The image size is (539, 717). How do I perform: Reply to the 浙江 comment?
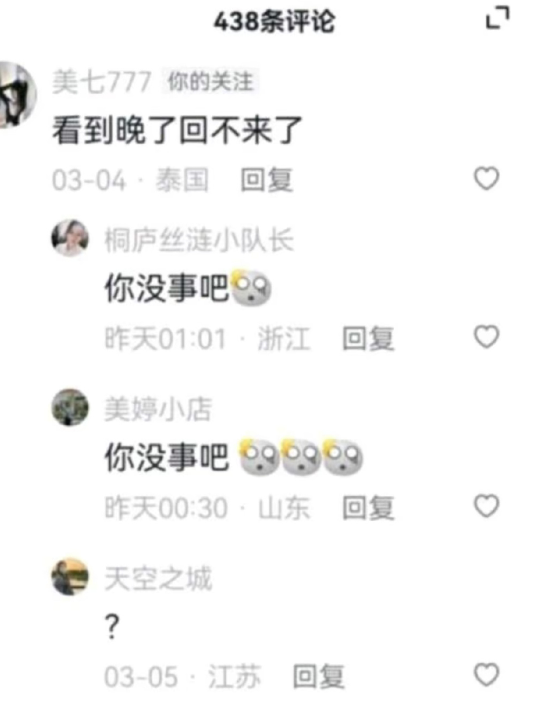[368, 339]
